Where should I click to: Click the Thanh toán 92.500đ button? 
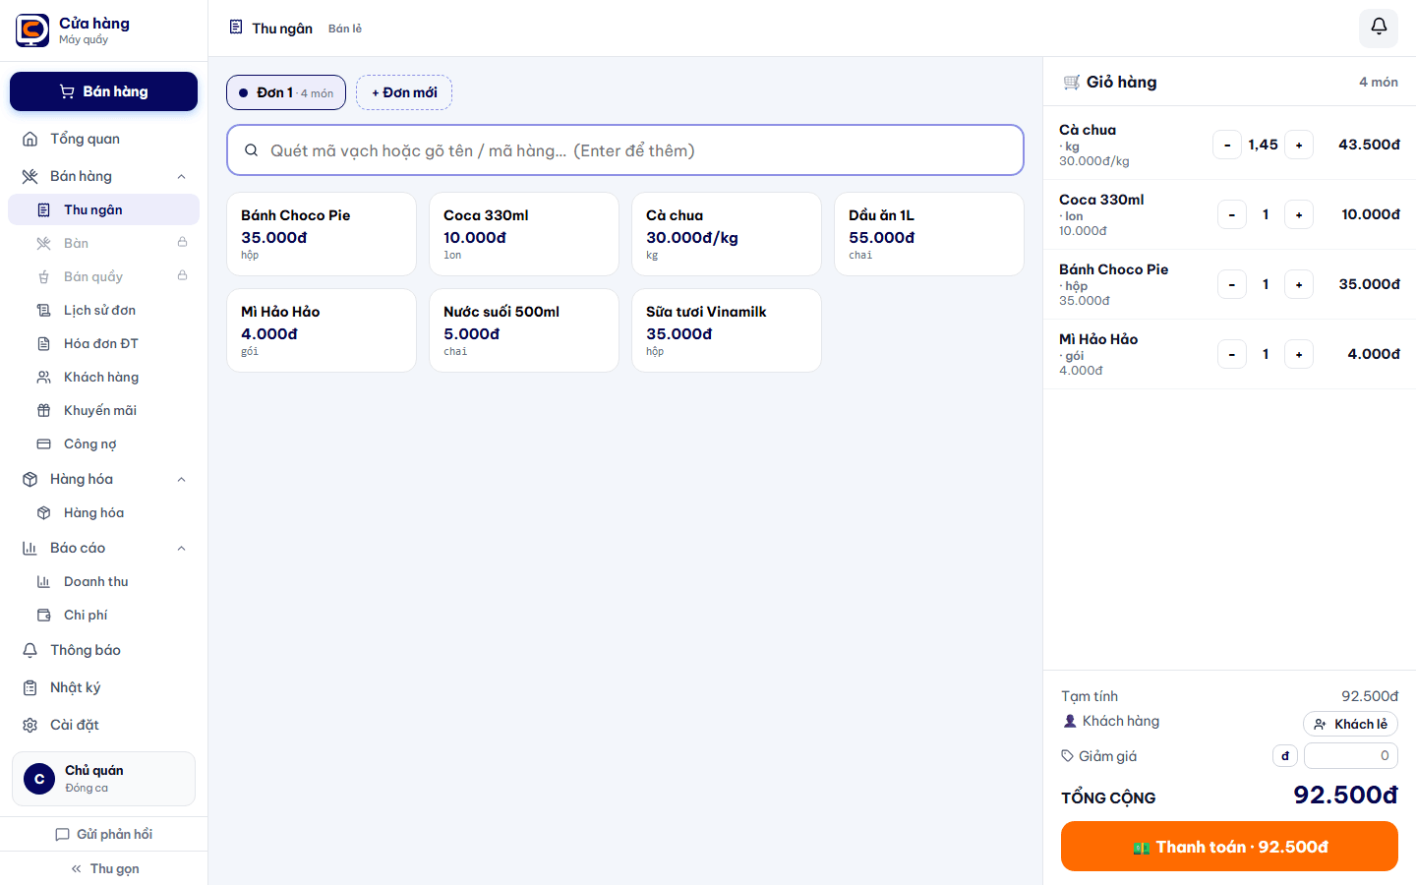tap(1229, 847)
